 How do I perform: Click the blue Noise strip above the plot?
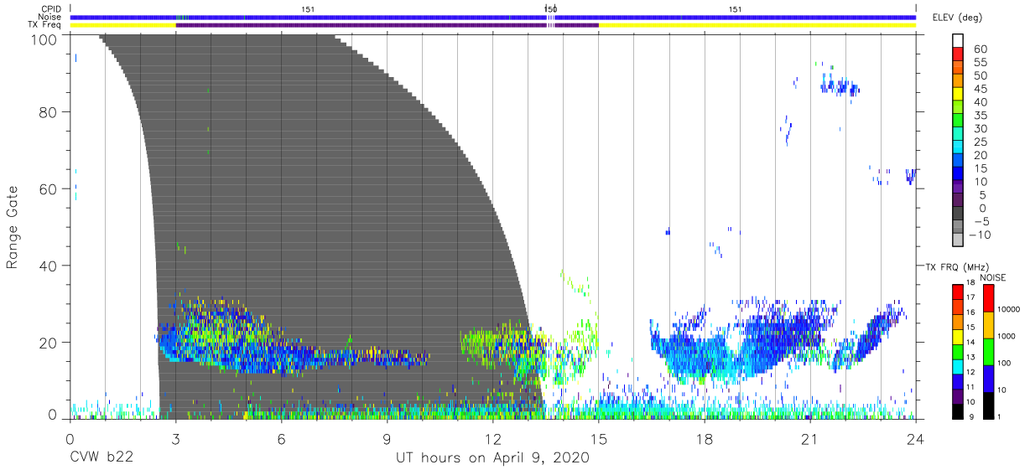click(x=493, y=17)
